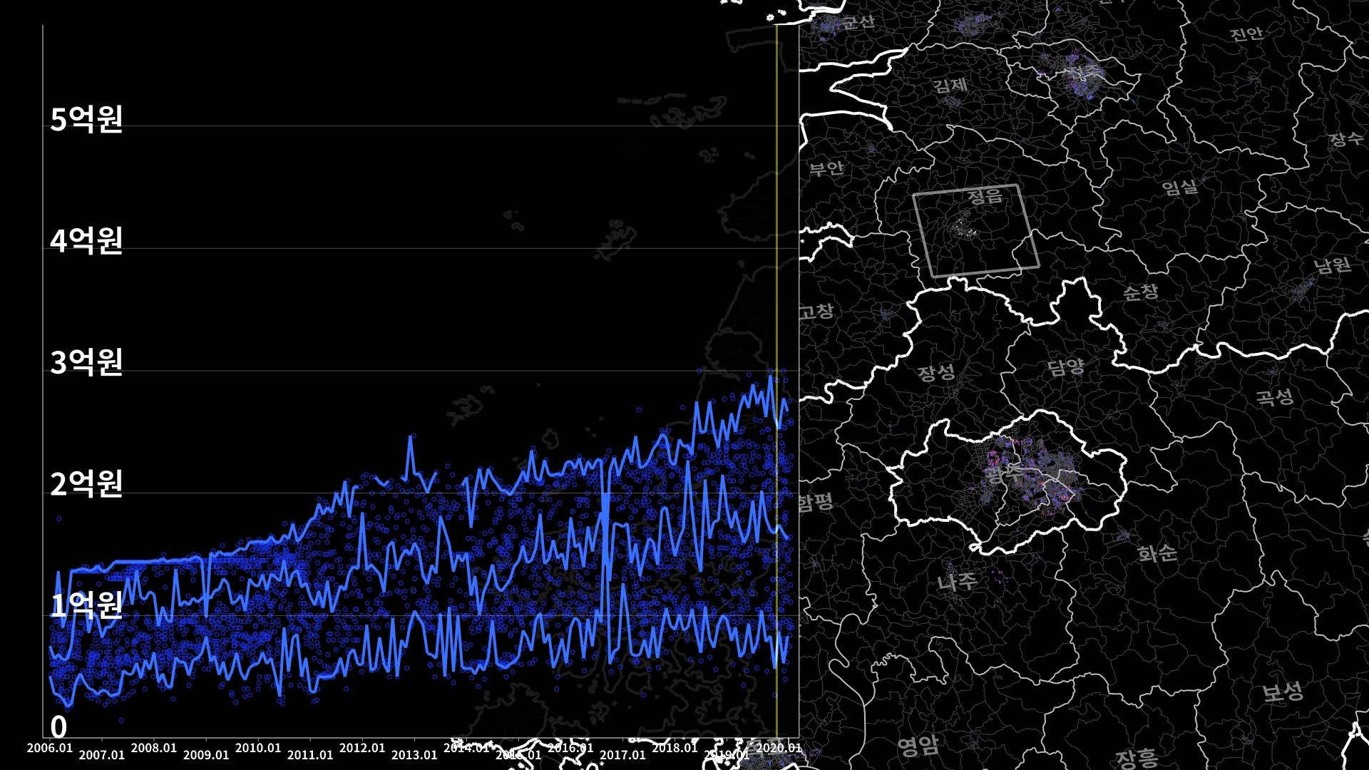Click the 보성 region label
Viewport: 1369px width, 770px height.
click(x=1282, y=692)
